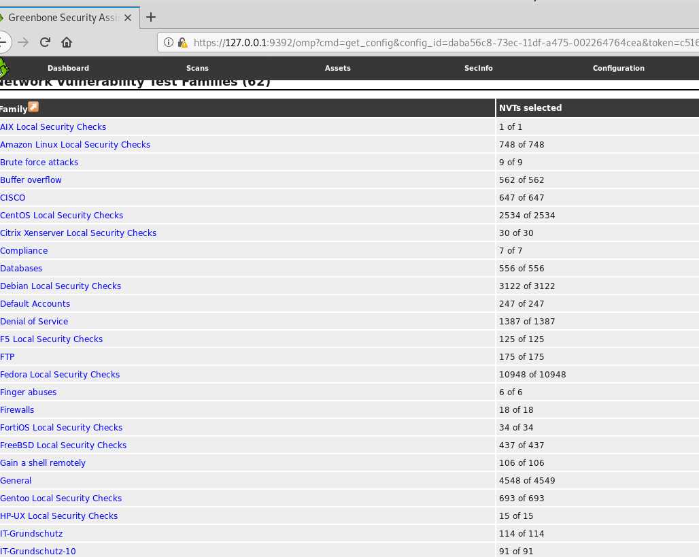Image resolution: width=699 pixels, height=557 pixels.
Task: Select the '562 of 562' Buffer overflow count
Action: [522, 180]
